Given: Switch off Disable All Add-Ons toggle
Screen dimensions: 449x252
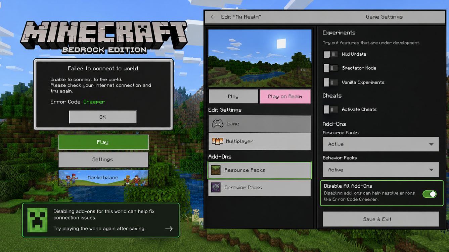Looking at the screenshot, I should tap(430, 194).
